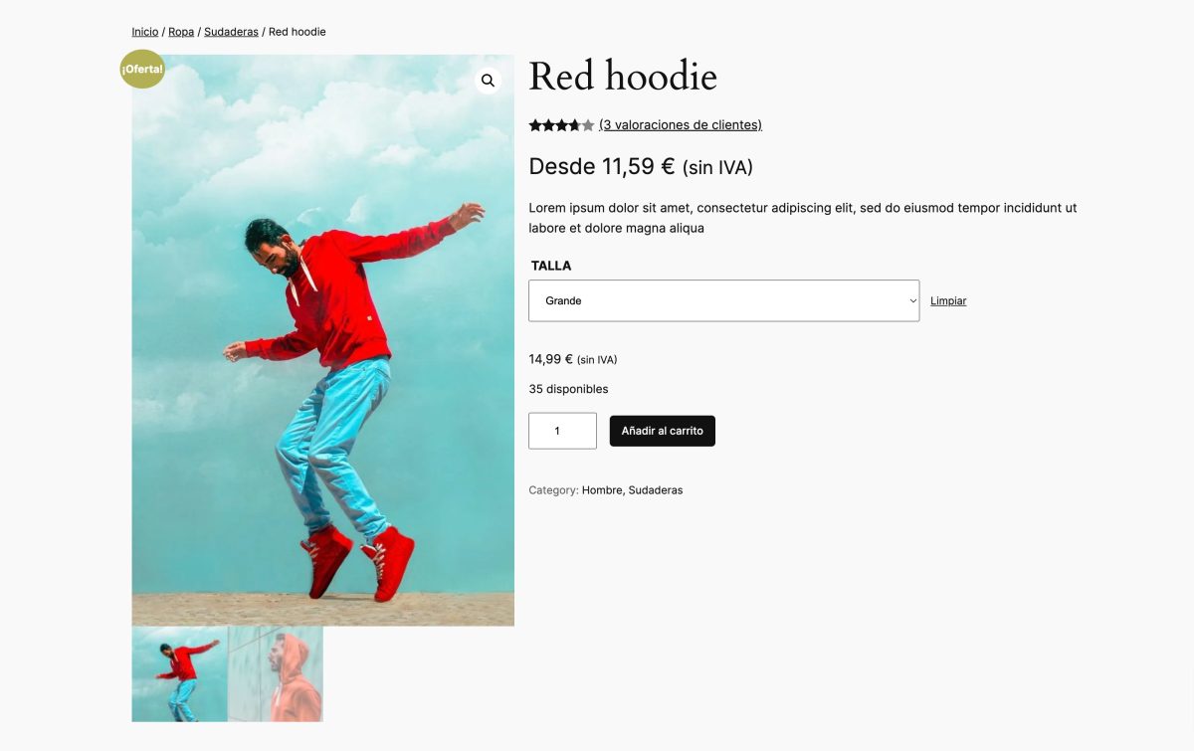Viewport: 1194px width, 751px height.
Task: Open the TALLA size dropdown
Action: click(x=723, y=299)
